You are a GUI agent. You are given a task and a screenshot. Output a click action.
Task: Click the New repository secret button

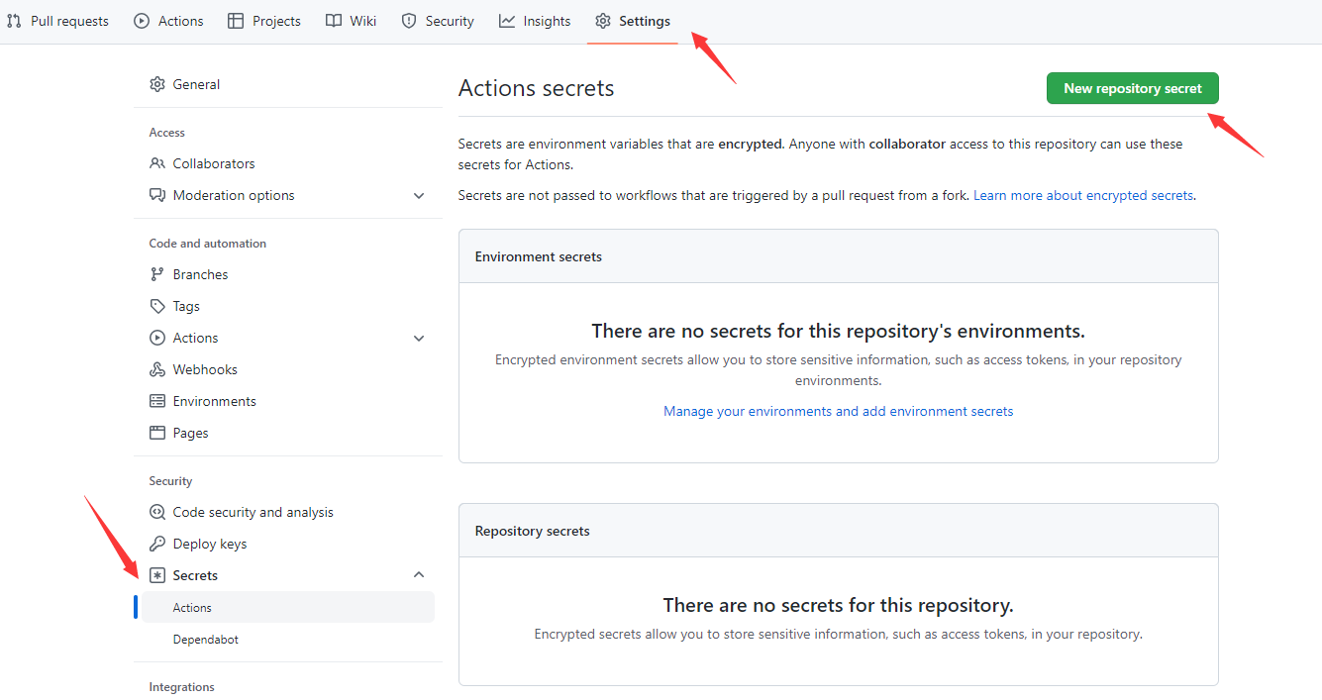[1132, 88]
